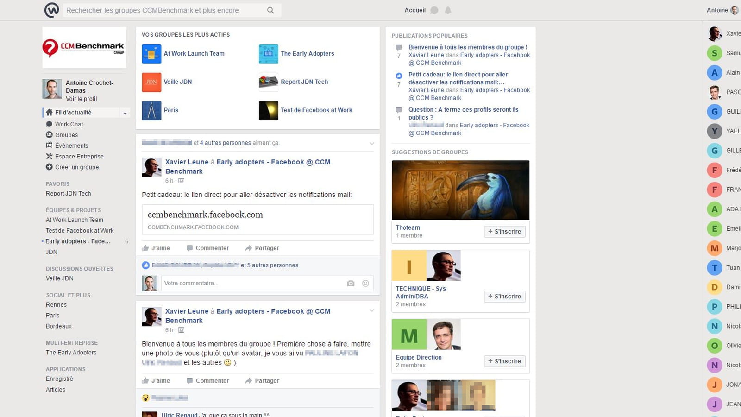Open the messages chat bubble icon
Screen dimensions: 741x417
(434, 10)
